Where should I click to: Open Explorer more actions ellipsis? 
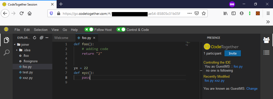click(47, 37)
